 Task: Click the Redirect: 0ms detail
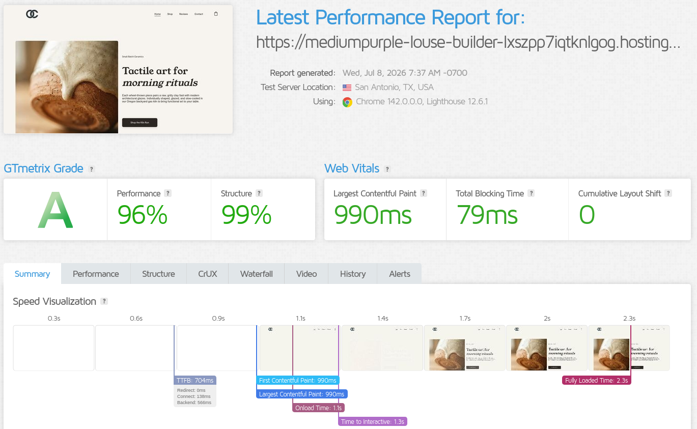pyautogui.click(x=191, y=390)
